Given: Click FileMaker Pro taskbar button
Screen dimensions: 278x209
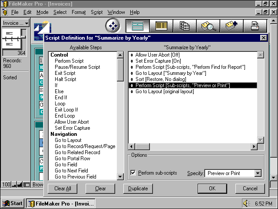Looking at the screenshot, I should tap(61, 203).
